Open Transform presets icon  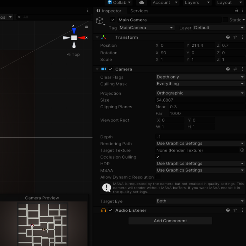[x=235, y=37]
